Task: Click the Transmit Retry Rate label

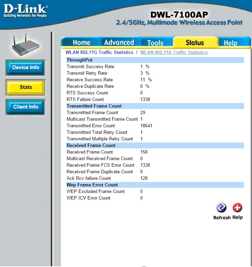Action: [87, 73]
